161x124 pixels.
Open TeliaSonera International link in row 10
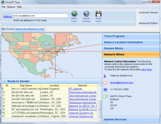(82, 92)
